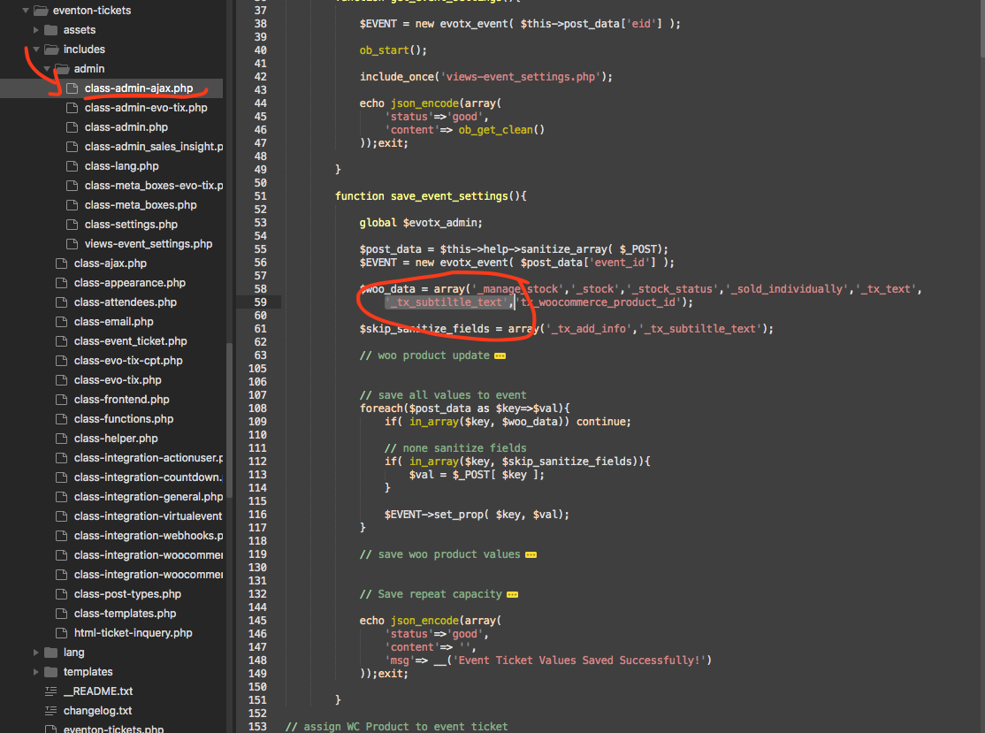This screenshot has height=733, width=985.
Task: Click file icon beside class-email.php
Action: coord(62,322)
